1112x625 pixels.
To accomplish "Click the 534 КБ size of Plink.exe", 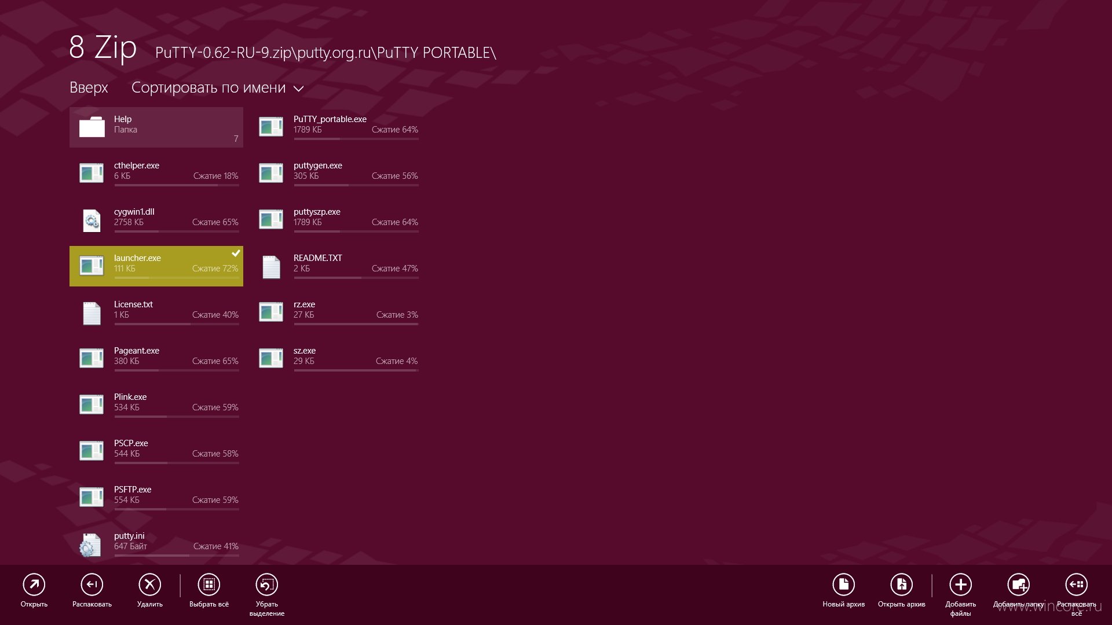I will point(126,407).
